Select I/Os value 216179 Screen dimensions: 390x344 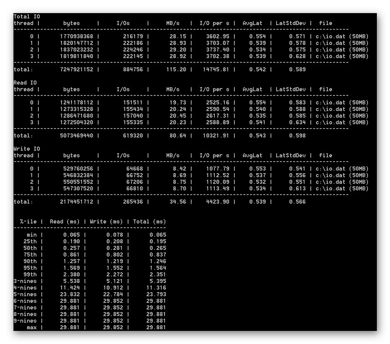tap(133, 36)
